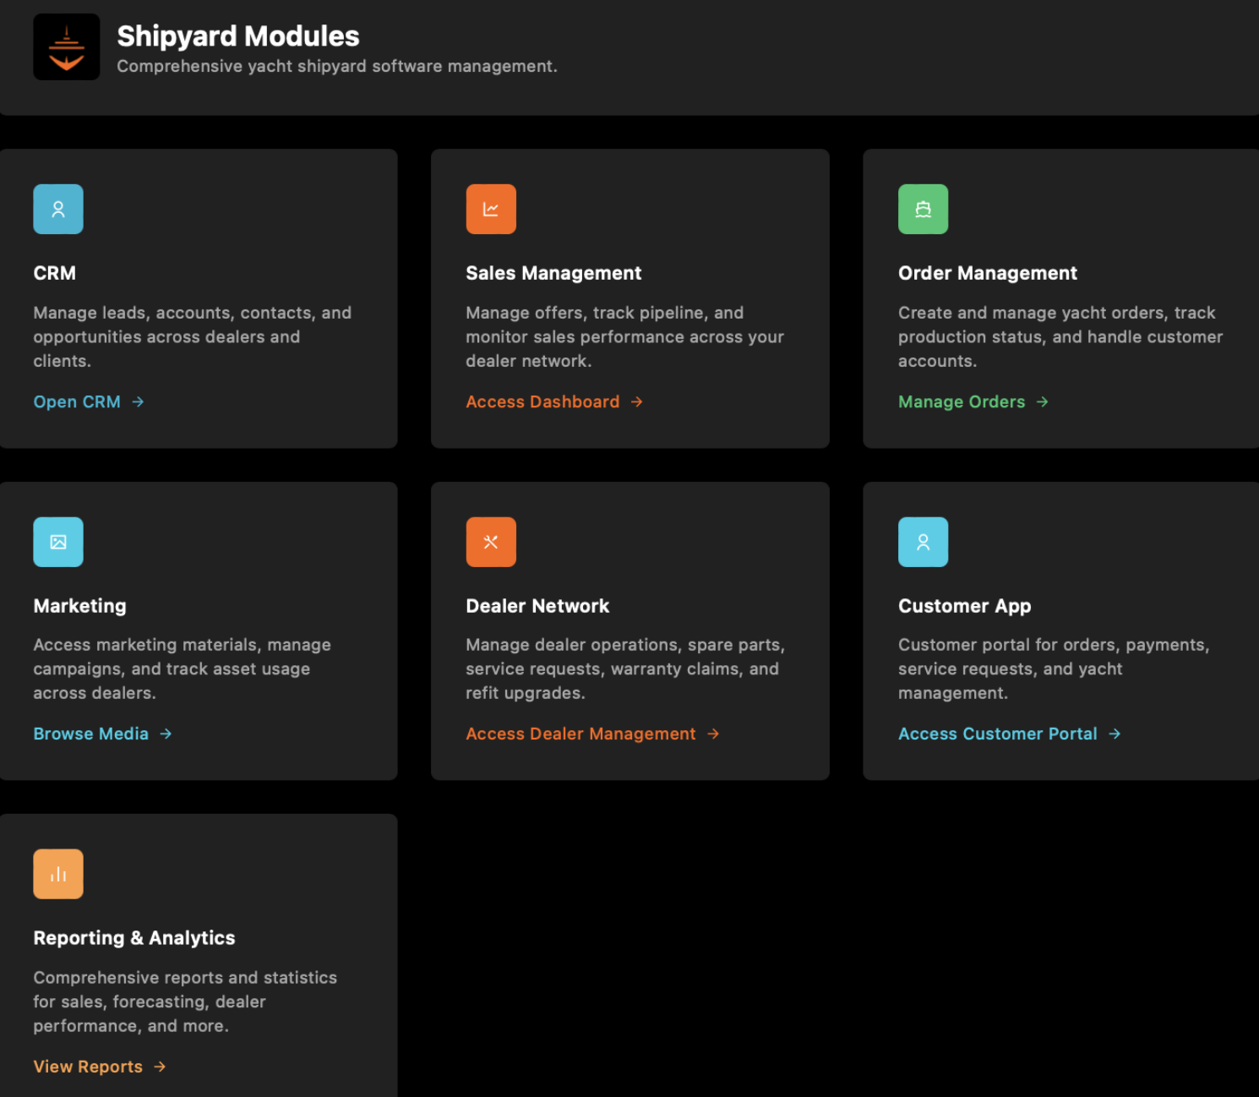This screenshot has width=1259, height=1097.
Task: Click the arrow next to Open CRM
Action: pyautogui.click(x=138, y=402)
